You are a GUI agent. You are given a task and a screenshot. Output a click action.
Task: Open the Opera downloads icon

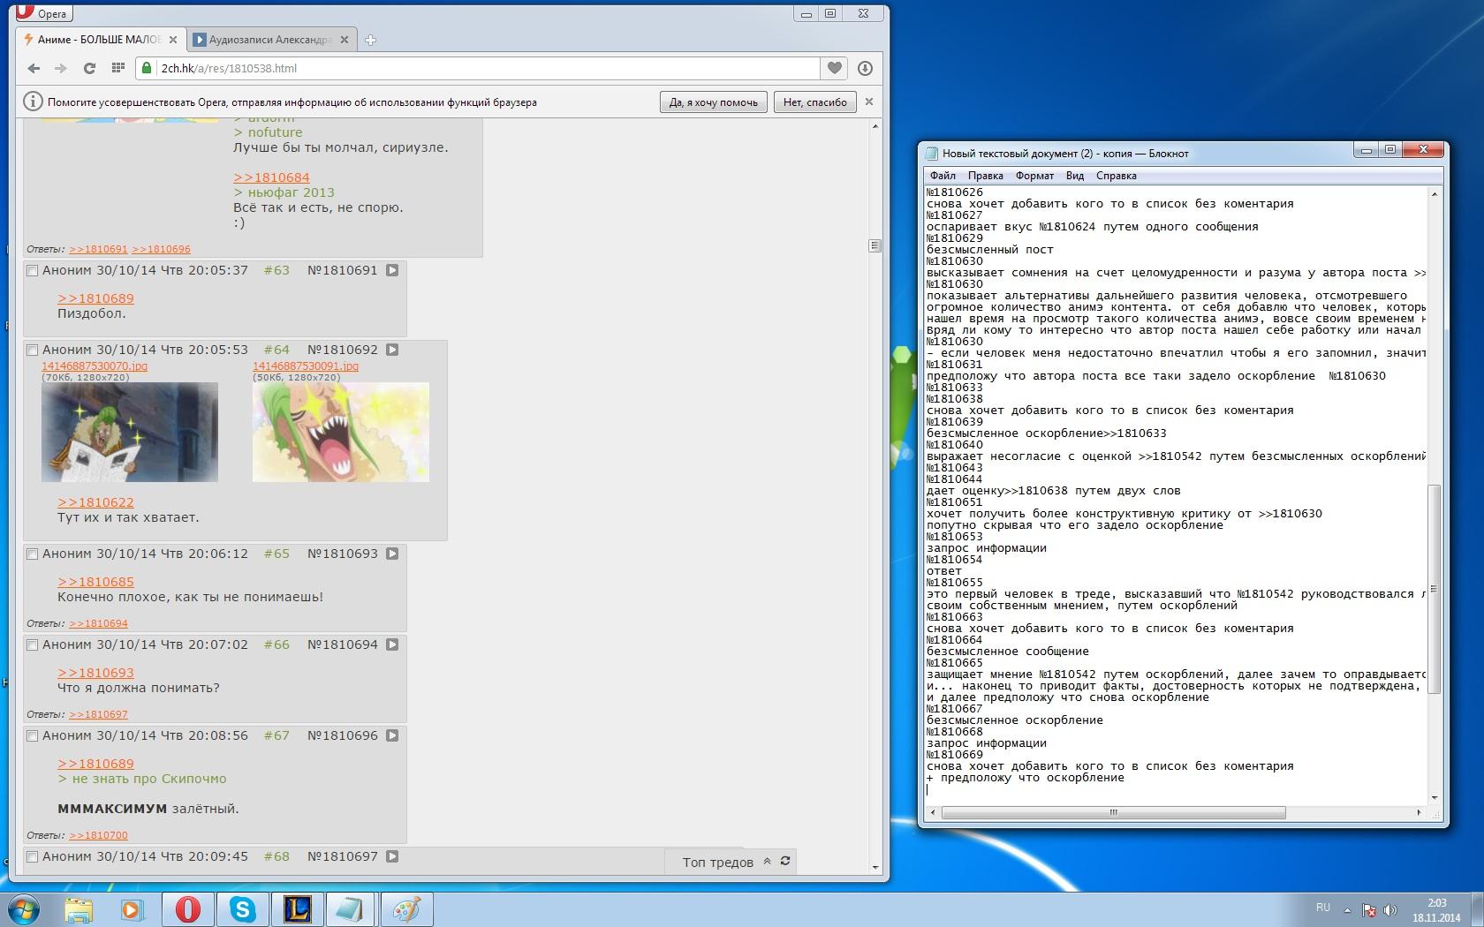pyautogui.click(x=865, y=68)
